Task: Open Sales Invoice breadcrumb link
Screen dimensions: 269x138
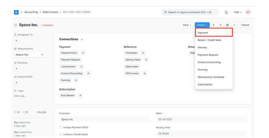Action: (x=50, y=12)
